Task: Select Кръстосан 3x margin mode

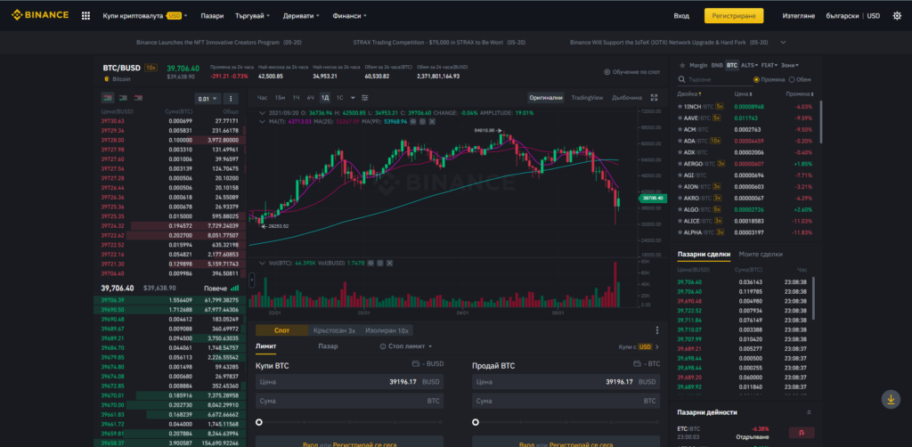Action: click(x=334, y=330)
